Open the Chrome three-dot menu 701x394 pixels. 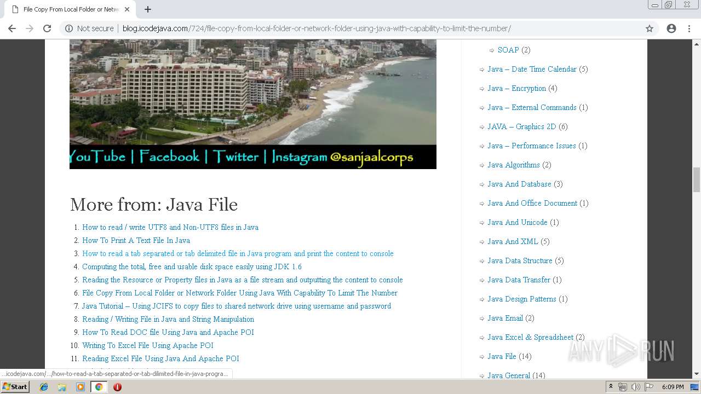point(689,28)
